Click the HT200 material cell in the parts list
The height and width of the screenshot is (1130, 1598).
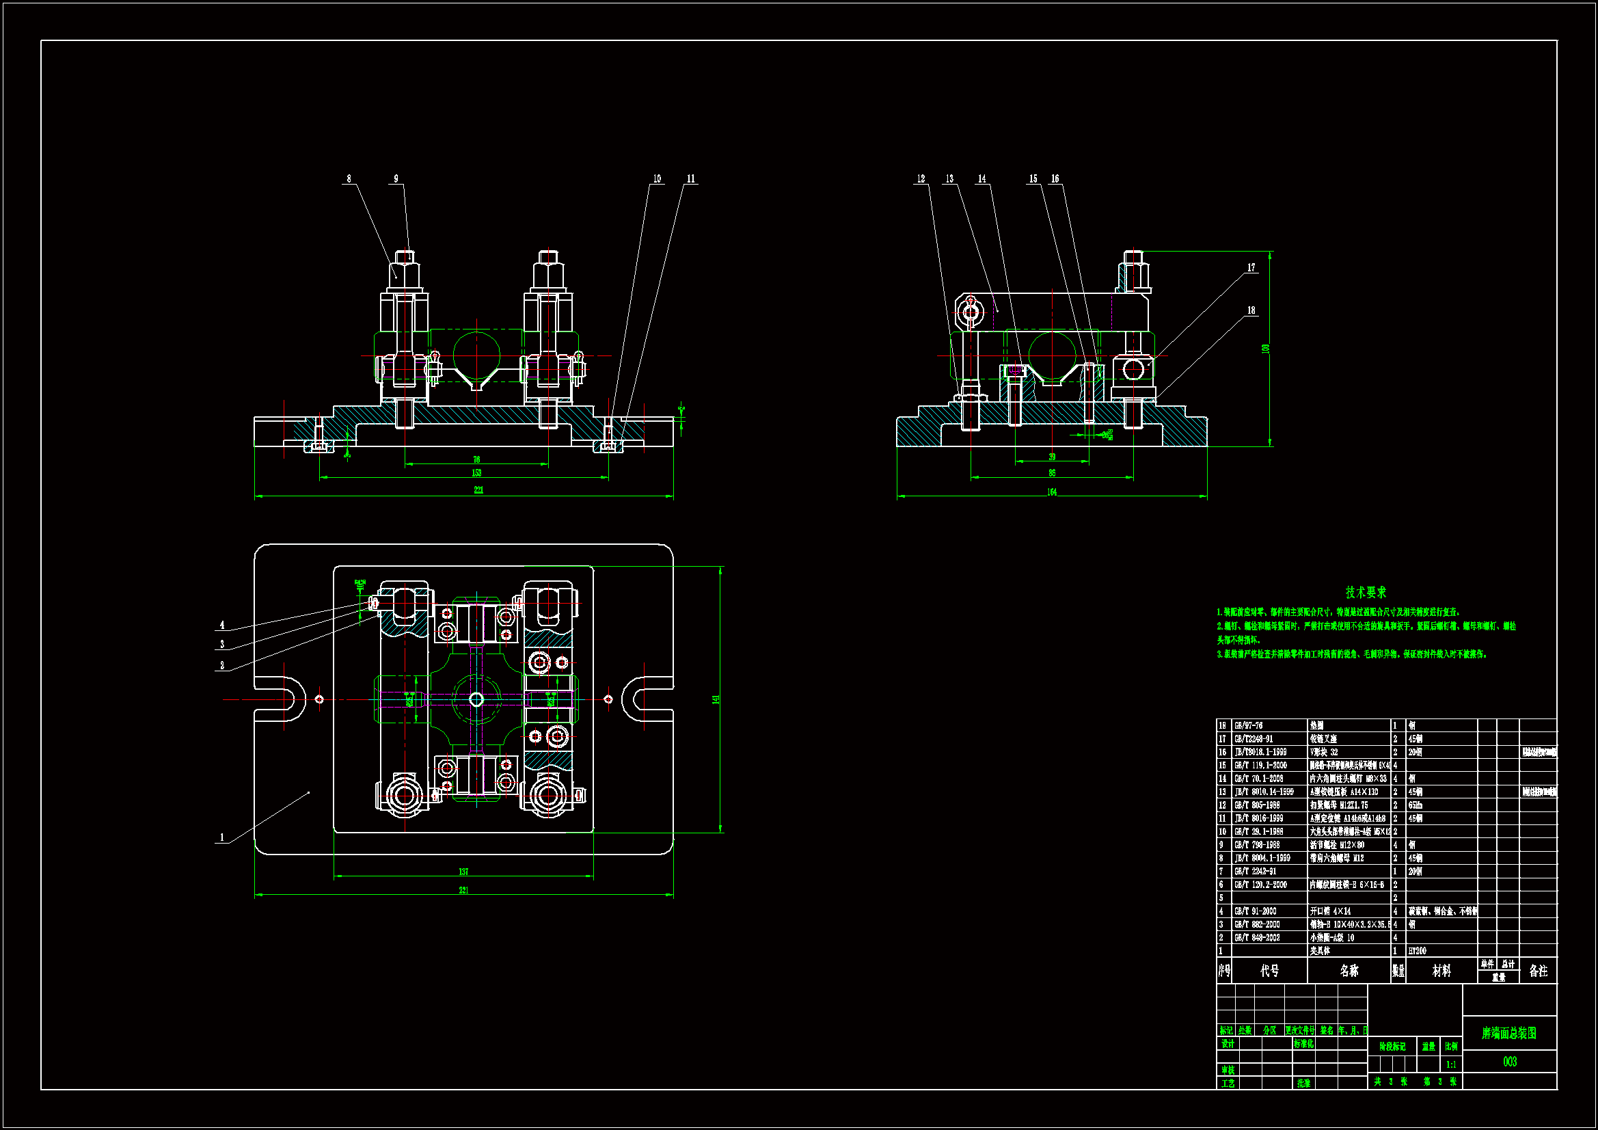1418,950
